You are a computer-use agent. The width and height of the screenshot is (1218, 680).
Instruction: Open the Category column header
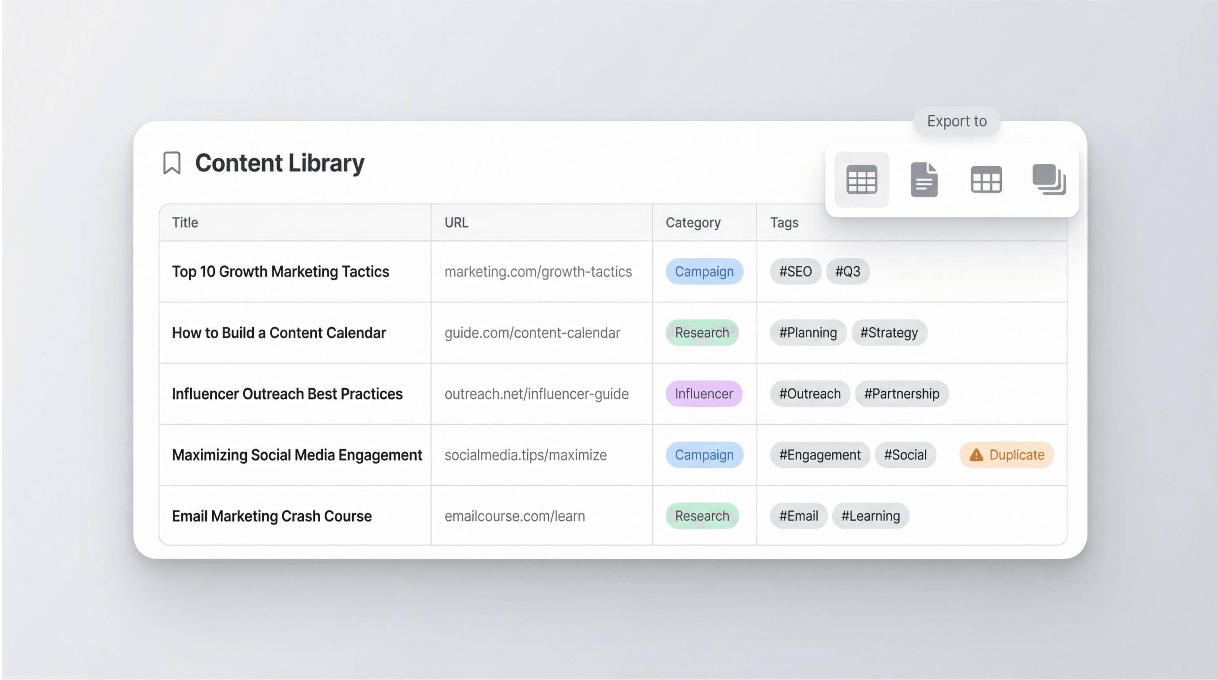pyautogui.click(x=693, y=222)
